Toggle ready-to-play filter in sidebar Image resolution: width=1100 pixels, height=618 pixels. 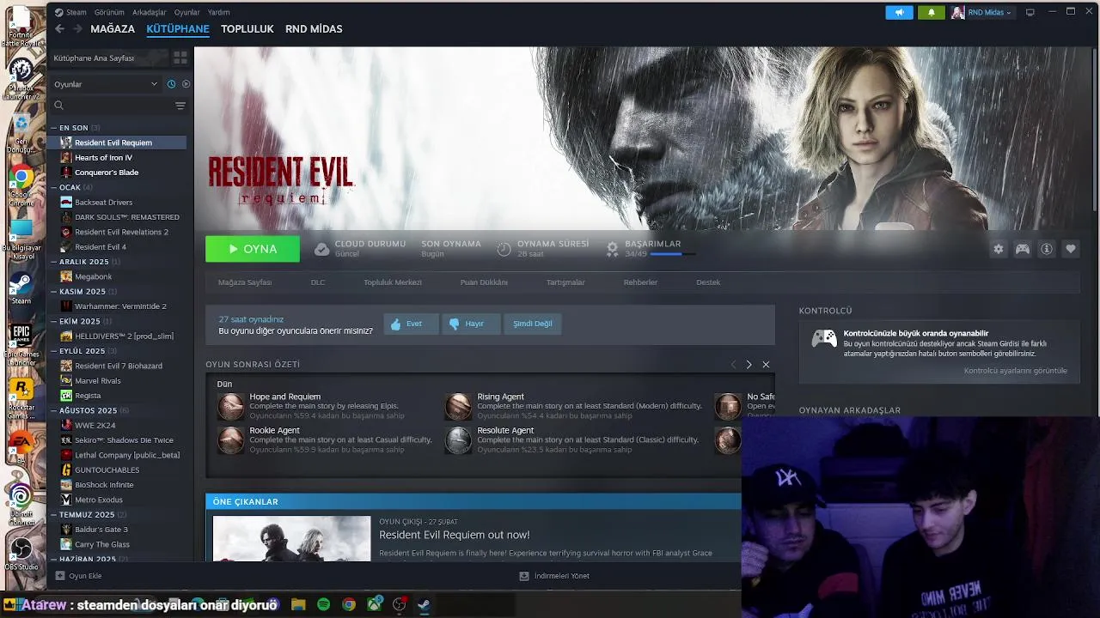point(186,84)
